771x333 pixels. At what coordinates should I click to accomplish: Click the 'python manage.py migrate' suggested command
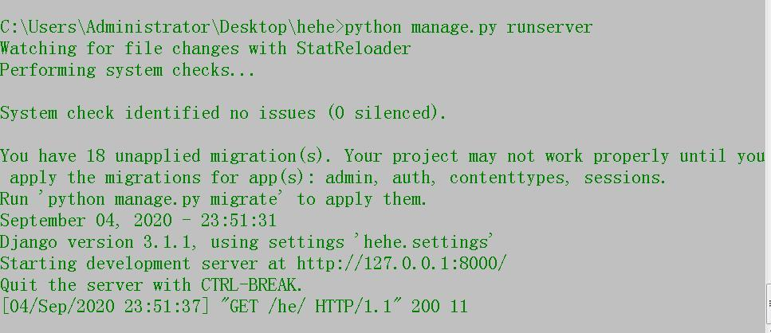(163, 199)
